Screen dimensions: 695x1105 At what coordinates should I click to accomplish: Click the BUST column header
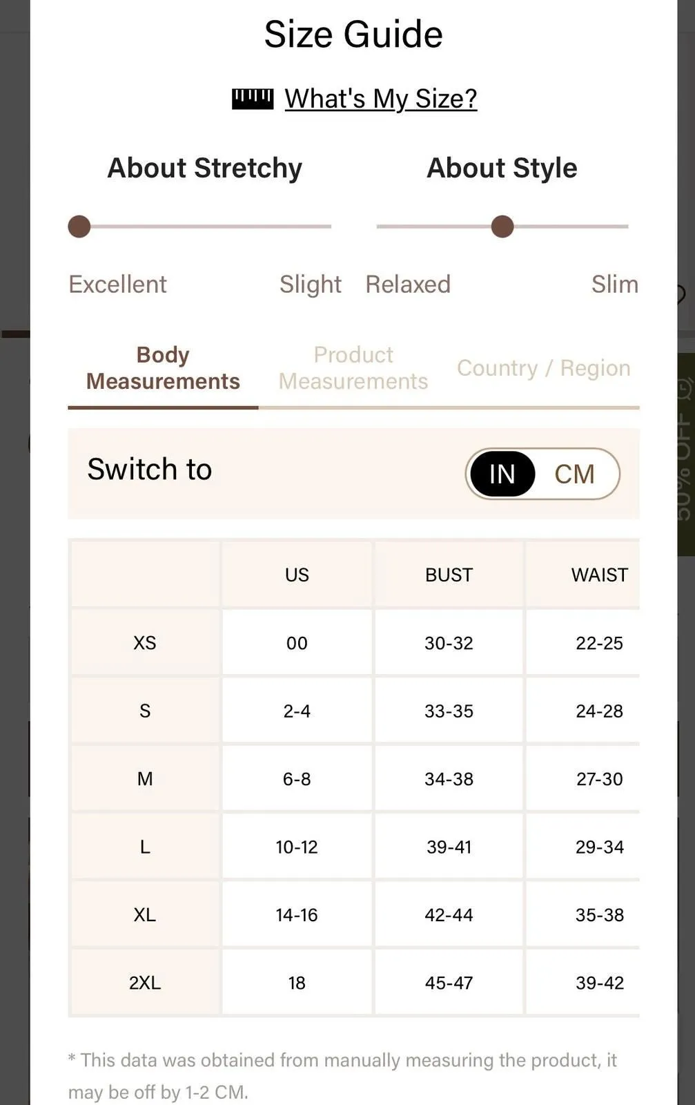[x=449, y=575]
